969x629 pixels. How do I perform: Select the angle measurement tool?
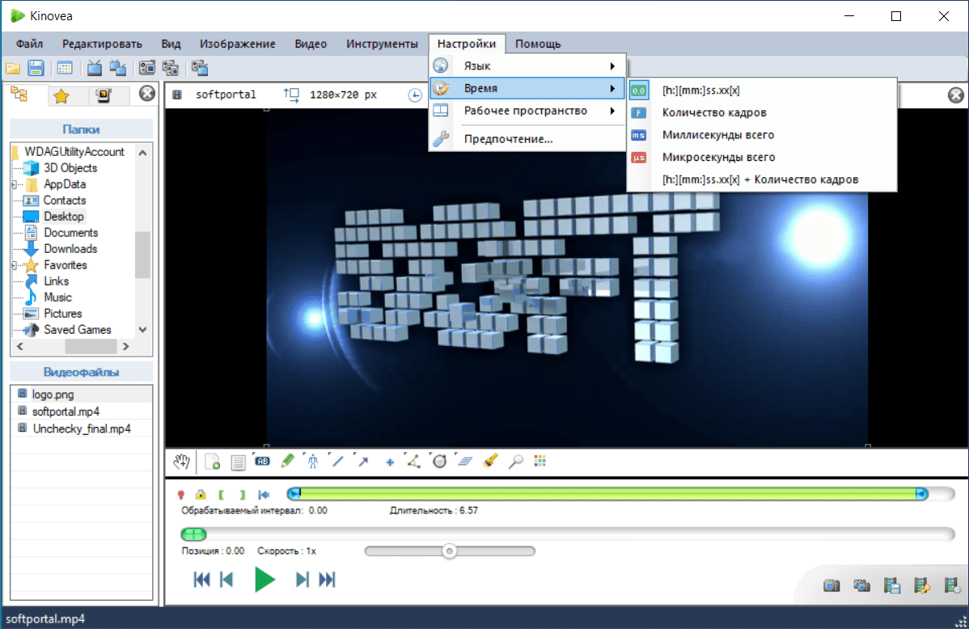point(413,461)
